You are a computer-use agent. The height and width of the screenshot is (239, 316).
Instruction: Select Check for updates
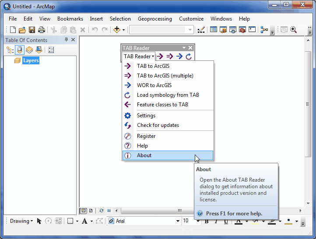click(168, 125)
